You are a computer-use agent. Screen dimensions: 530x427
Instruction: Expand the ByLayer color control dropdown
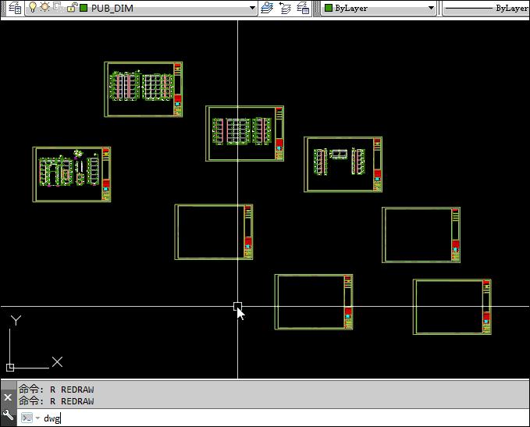431,8
